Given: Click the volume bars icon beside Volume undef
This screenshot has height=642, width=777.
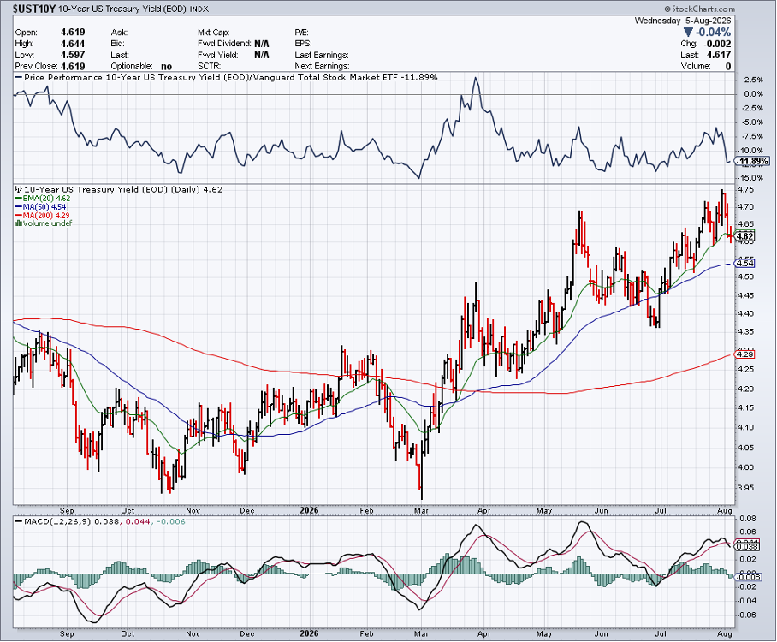Looking at the screenshot, I should (x=18, y=223).
